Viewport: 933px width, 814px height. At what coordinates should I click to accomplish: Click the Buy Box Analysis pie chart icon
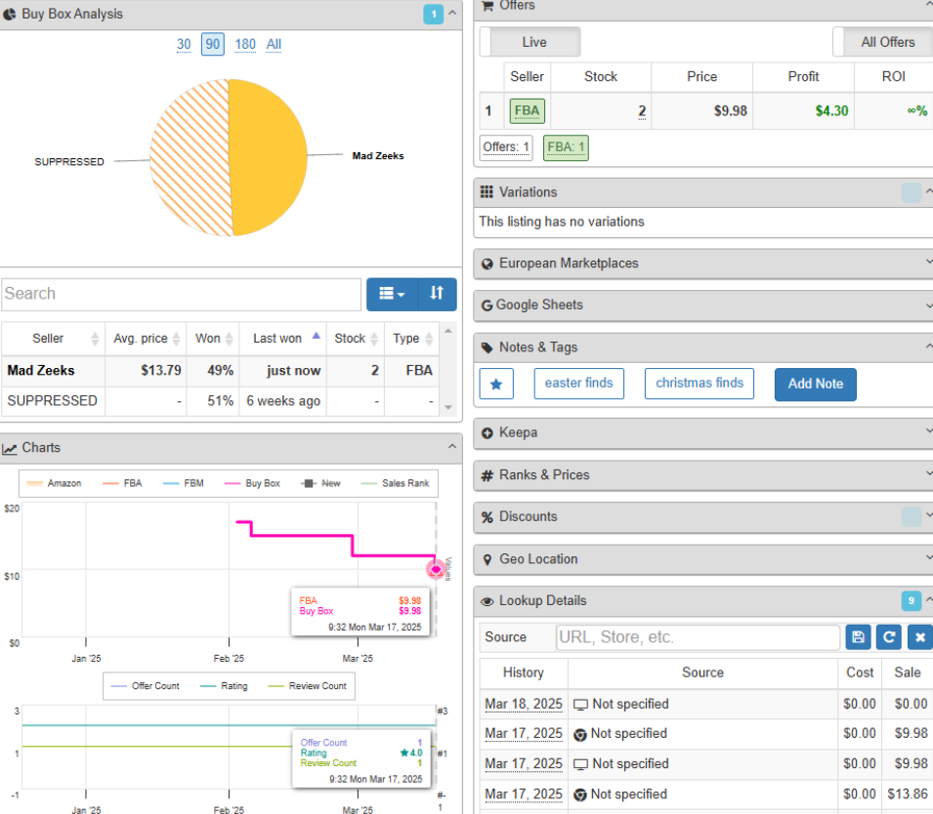pos(10,15)
